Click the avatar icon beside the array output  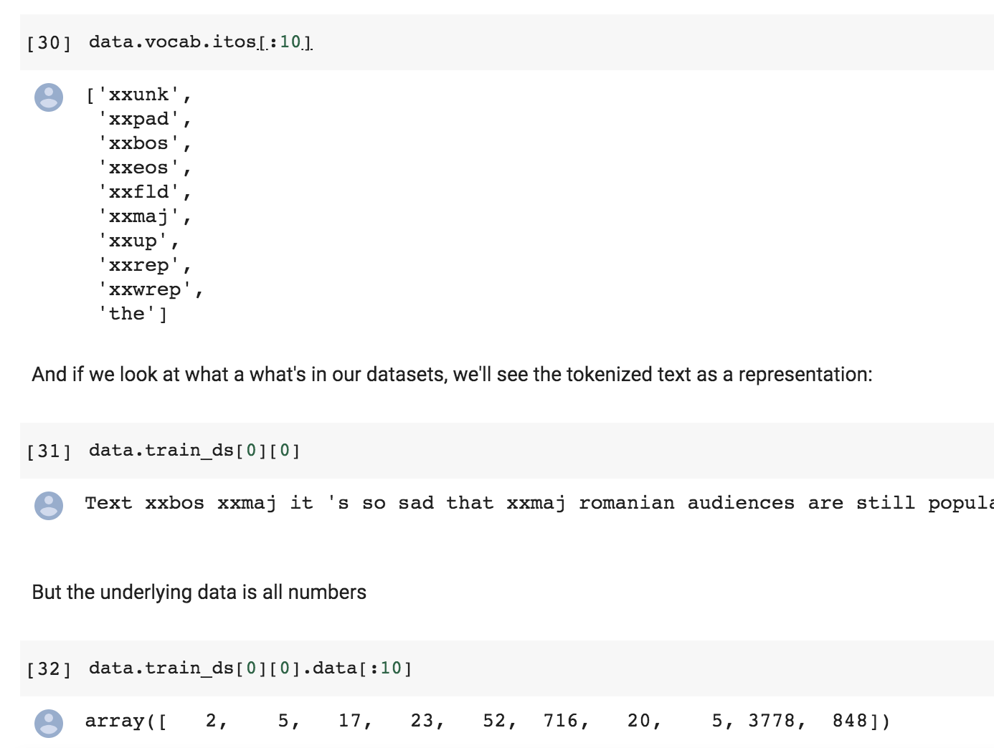49,724
